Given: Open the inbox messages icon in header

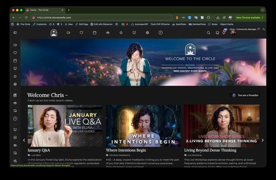Looking at the screenshot, I should click(217, 33).
